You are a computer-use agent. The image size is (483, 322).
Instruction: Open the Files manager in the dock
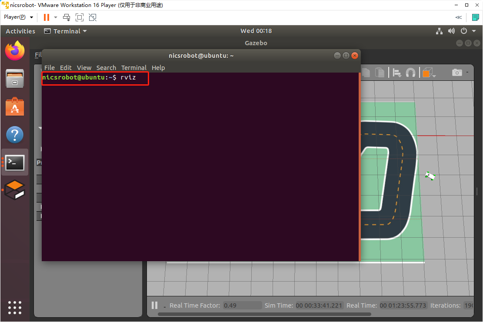tap(14, 79)
